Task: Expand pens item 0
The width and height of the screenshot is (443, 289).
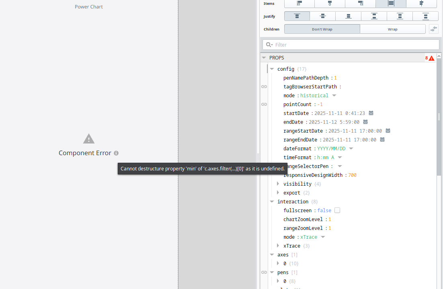Action: click(278, 281)
